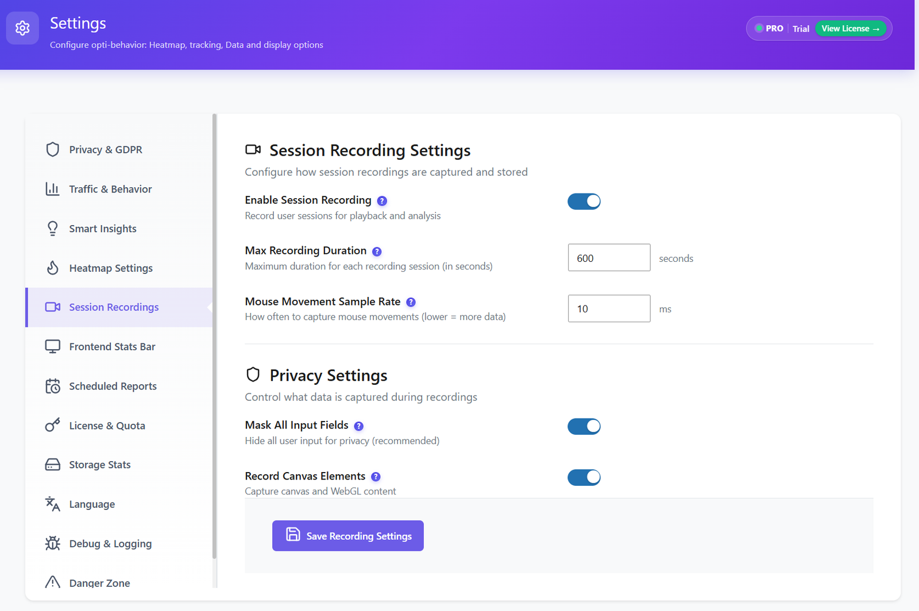
Task: Click help icon beside Mouse Movement Sample Rate
Action: pyautogui.click(x=411, y=302)
